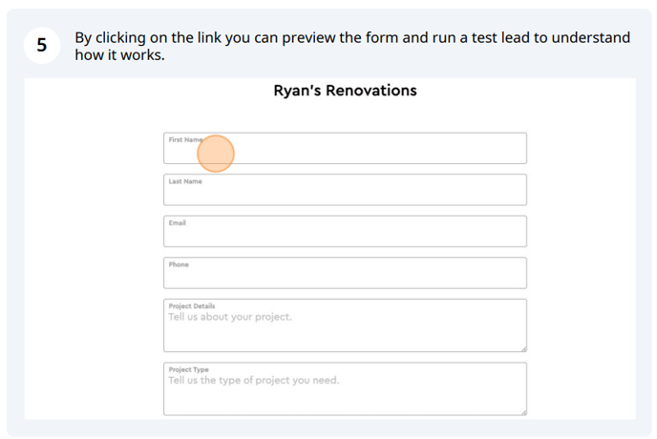Click inside the First Name input field
The image size is (657, 439).
point(345,148)
